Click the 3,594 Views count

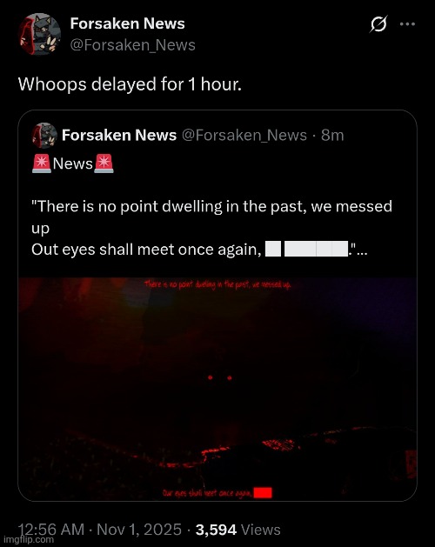point(238,530)
